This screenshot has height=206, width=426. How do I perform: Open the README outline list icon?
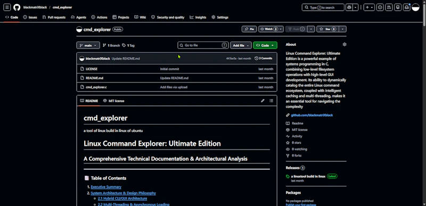(x=271, y=101)
